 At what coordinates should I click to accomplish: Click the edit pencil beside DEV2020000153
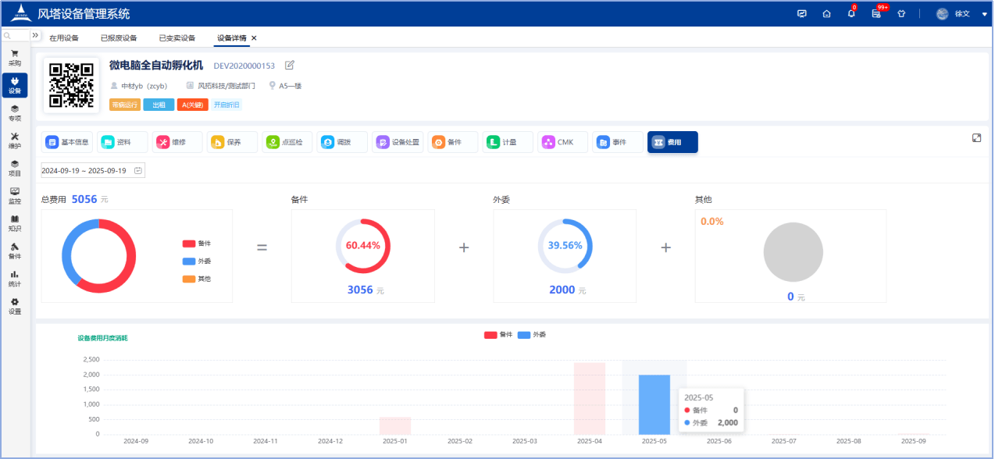click(x=290, y=65)
